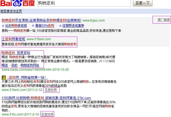The image size is (171, 117).
Task: Jump to the 概述 section link
Action: (5, 65)
